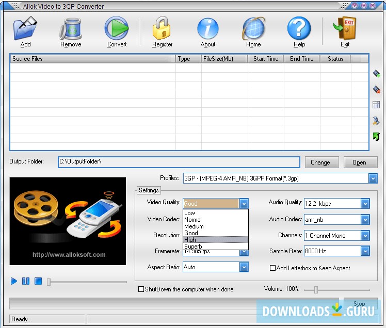386x328 pixels.
Task: Click the grid icon in side strip
Action: coord(376,105)
